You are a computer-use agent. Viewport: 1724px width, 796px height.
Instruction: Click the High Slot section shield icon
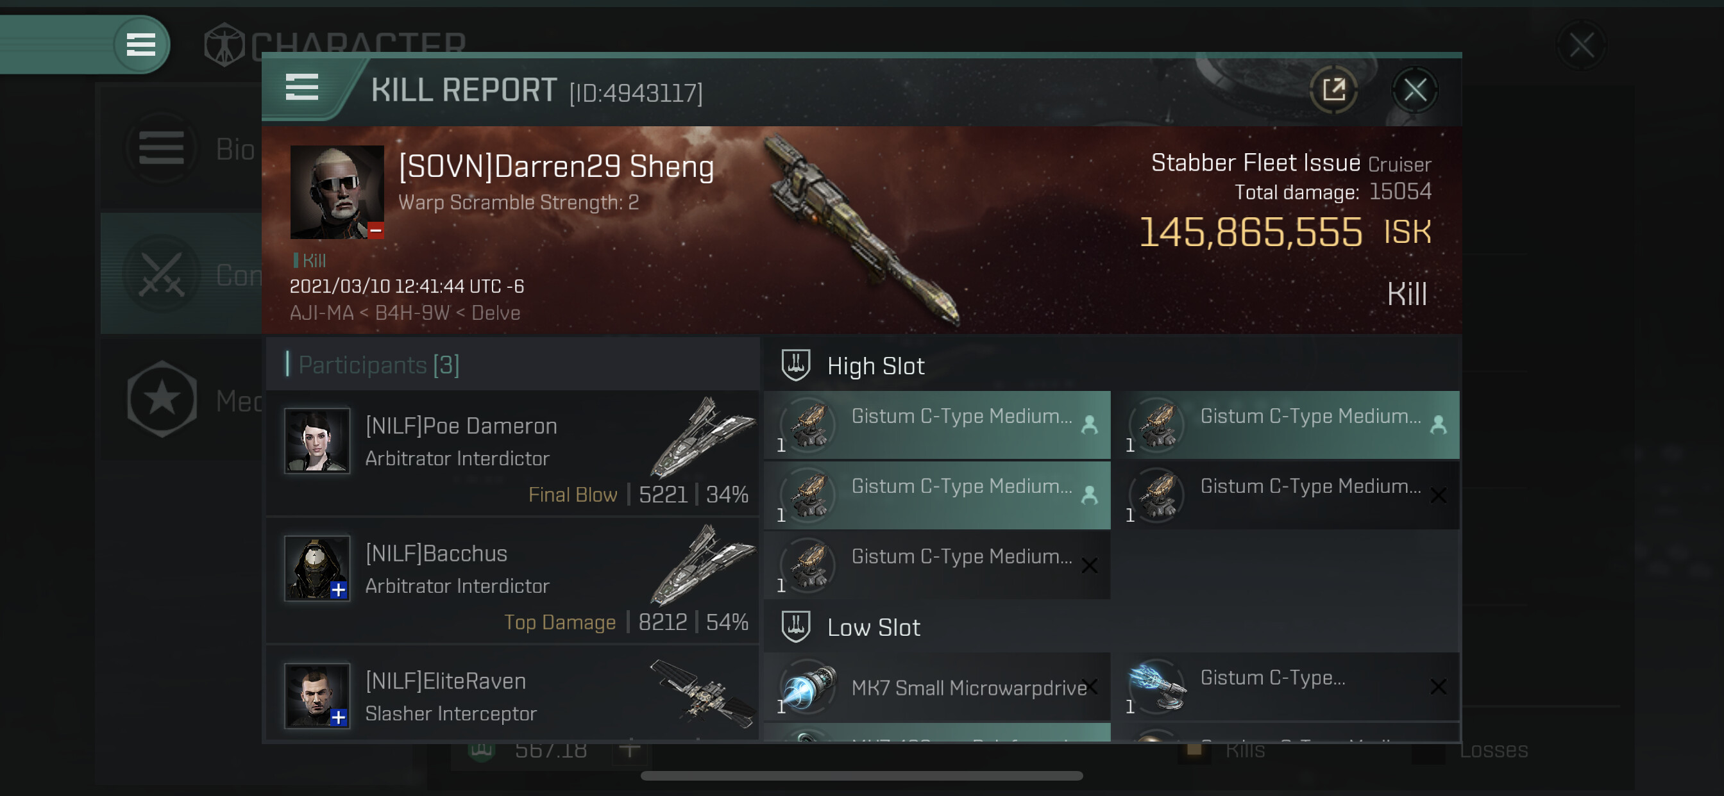(796, 365)
